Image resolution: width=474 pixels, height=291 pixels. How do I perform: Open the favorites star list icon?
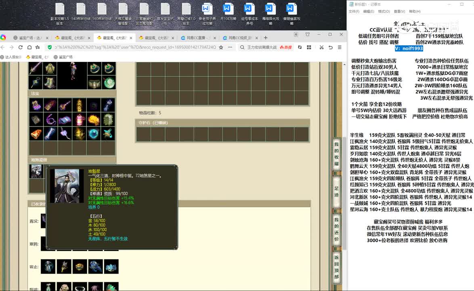click(38, 47)
